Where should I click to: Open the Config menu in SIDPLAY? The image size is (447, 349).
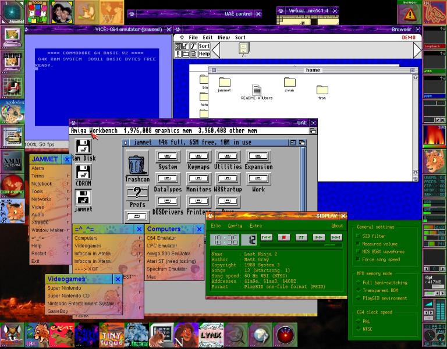235,226
